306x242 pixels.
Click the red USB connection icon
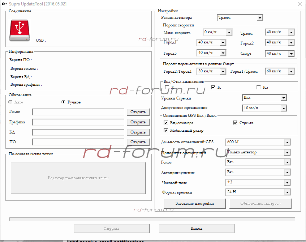tap(20, 30)
